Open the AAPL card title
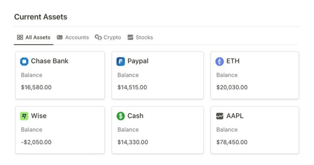 point(235,116)
